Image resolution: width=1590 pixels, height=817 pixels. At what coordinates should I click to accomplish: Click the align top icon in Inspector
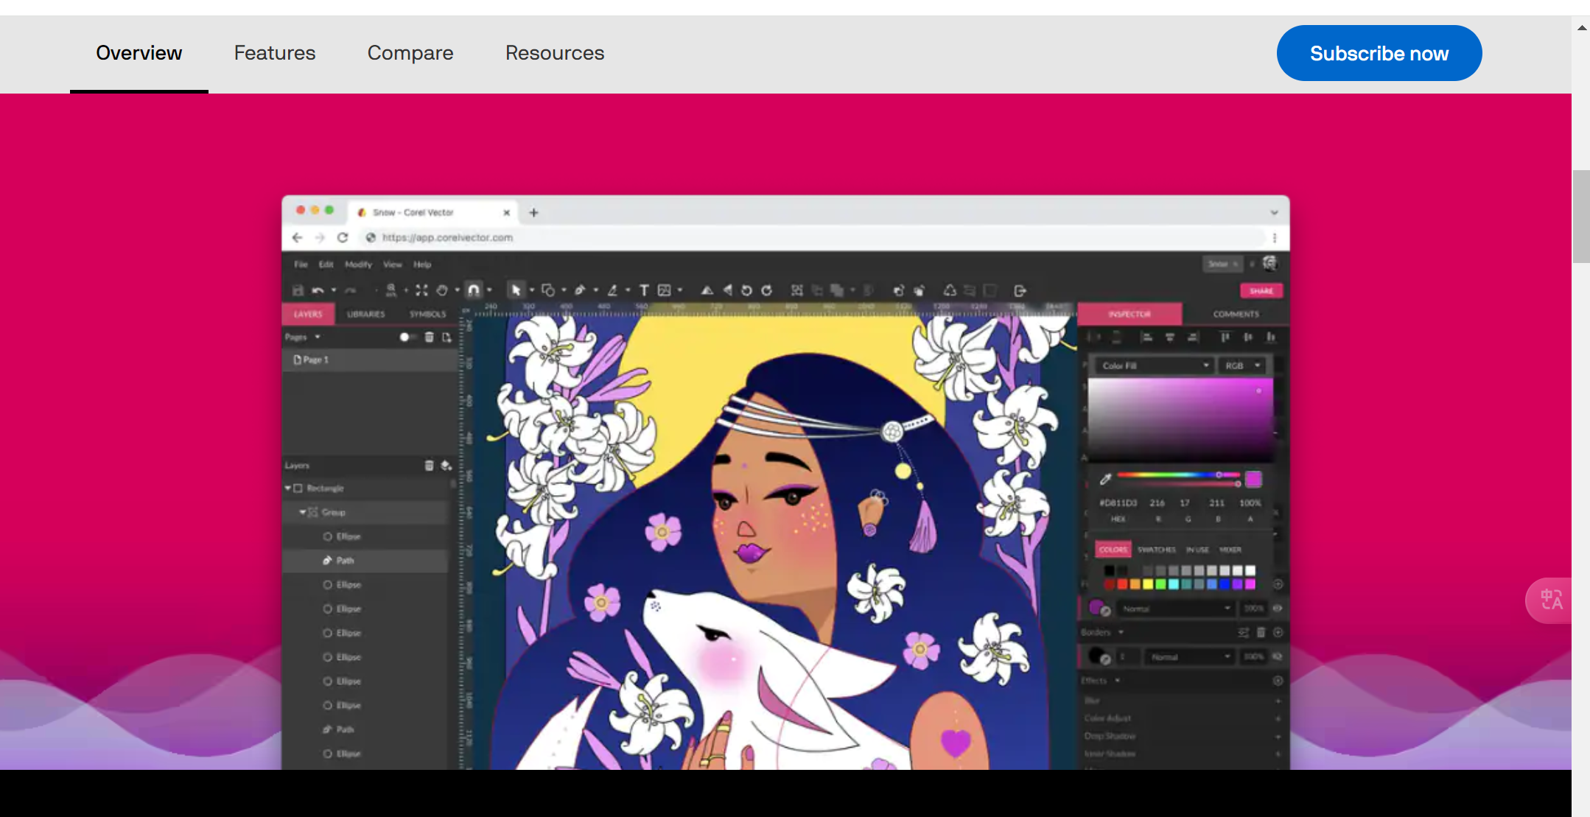tap(1225, 337)
